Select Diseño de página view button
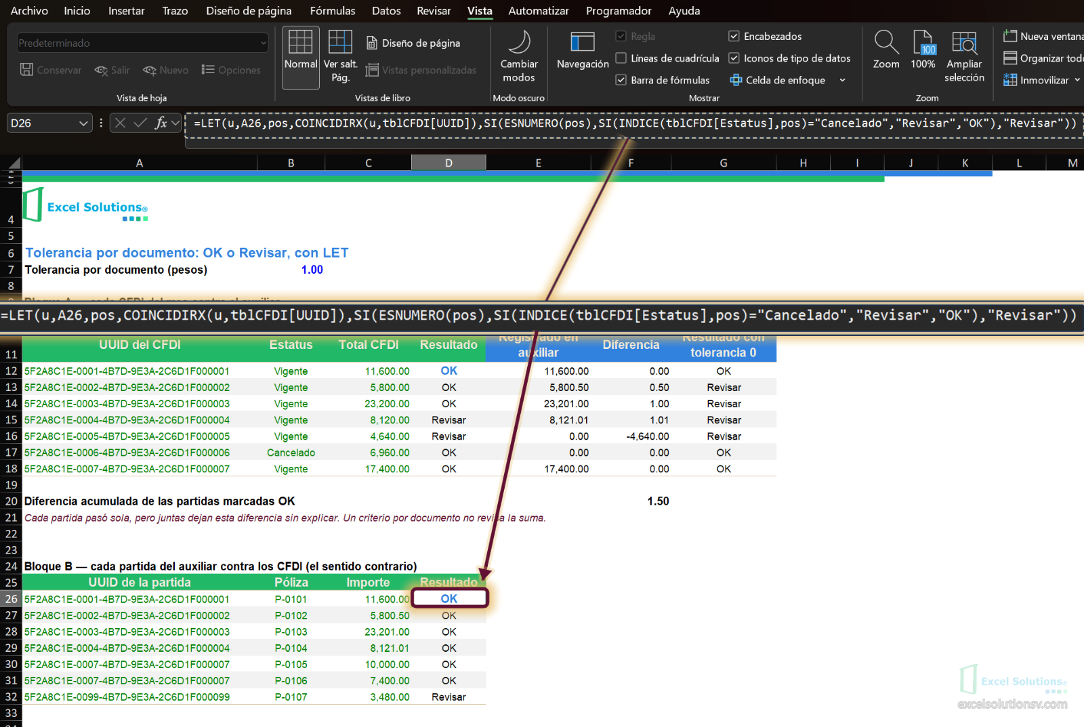This screenshot has height=727, width=1084. coord(413,43)
